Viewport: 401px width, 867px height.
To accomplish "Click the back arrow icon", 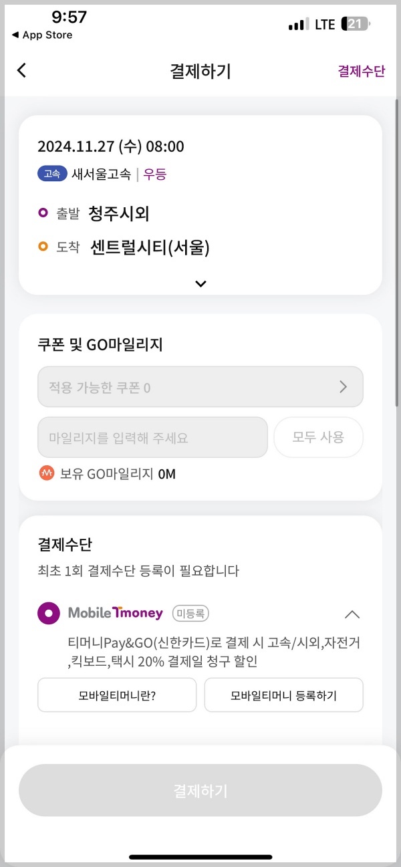I will click(21, 70).
